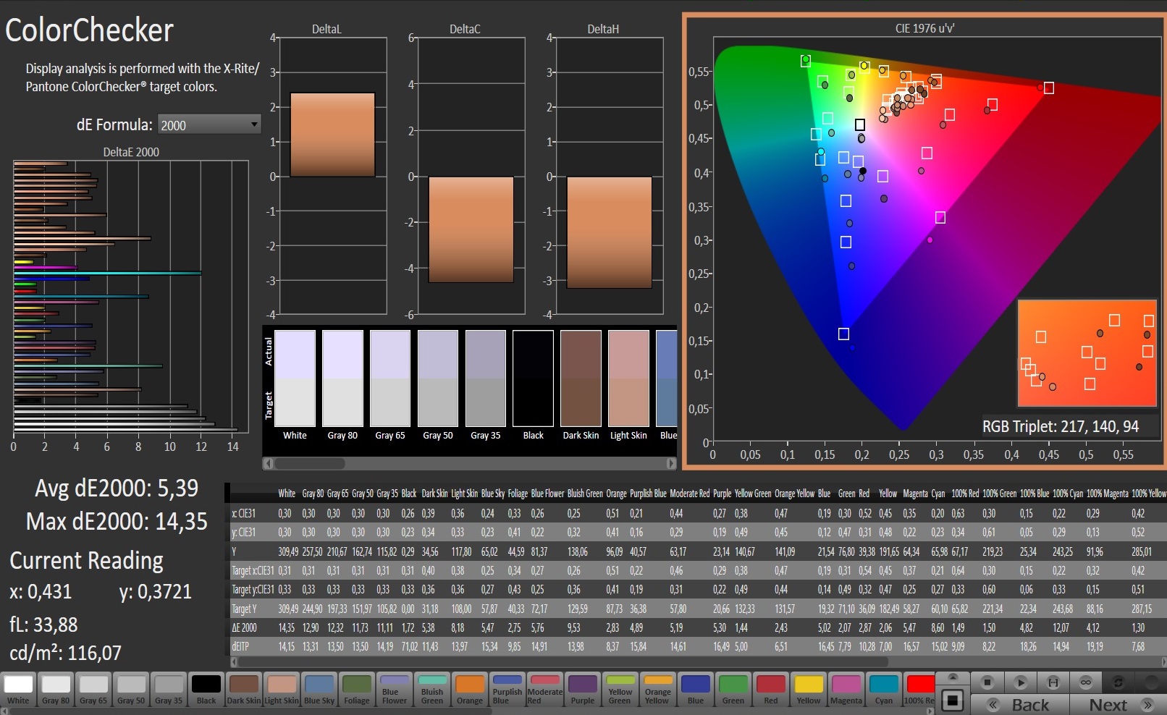Click the right scroll arrow of swatch strip
The width and height of the screenshot is (1167, 715).
[931, 711]
